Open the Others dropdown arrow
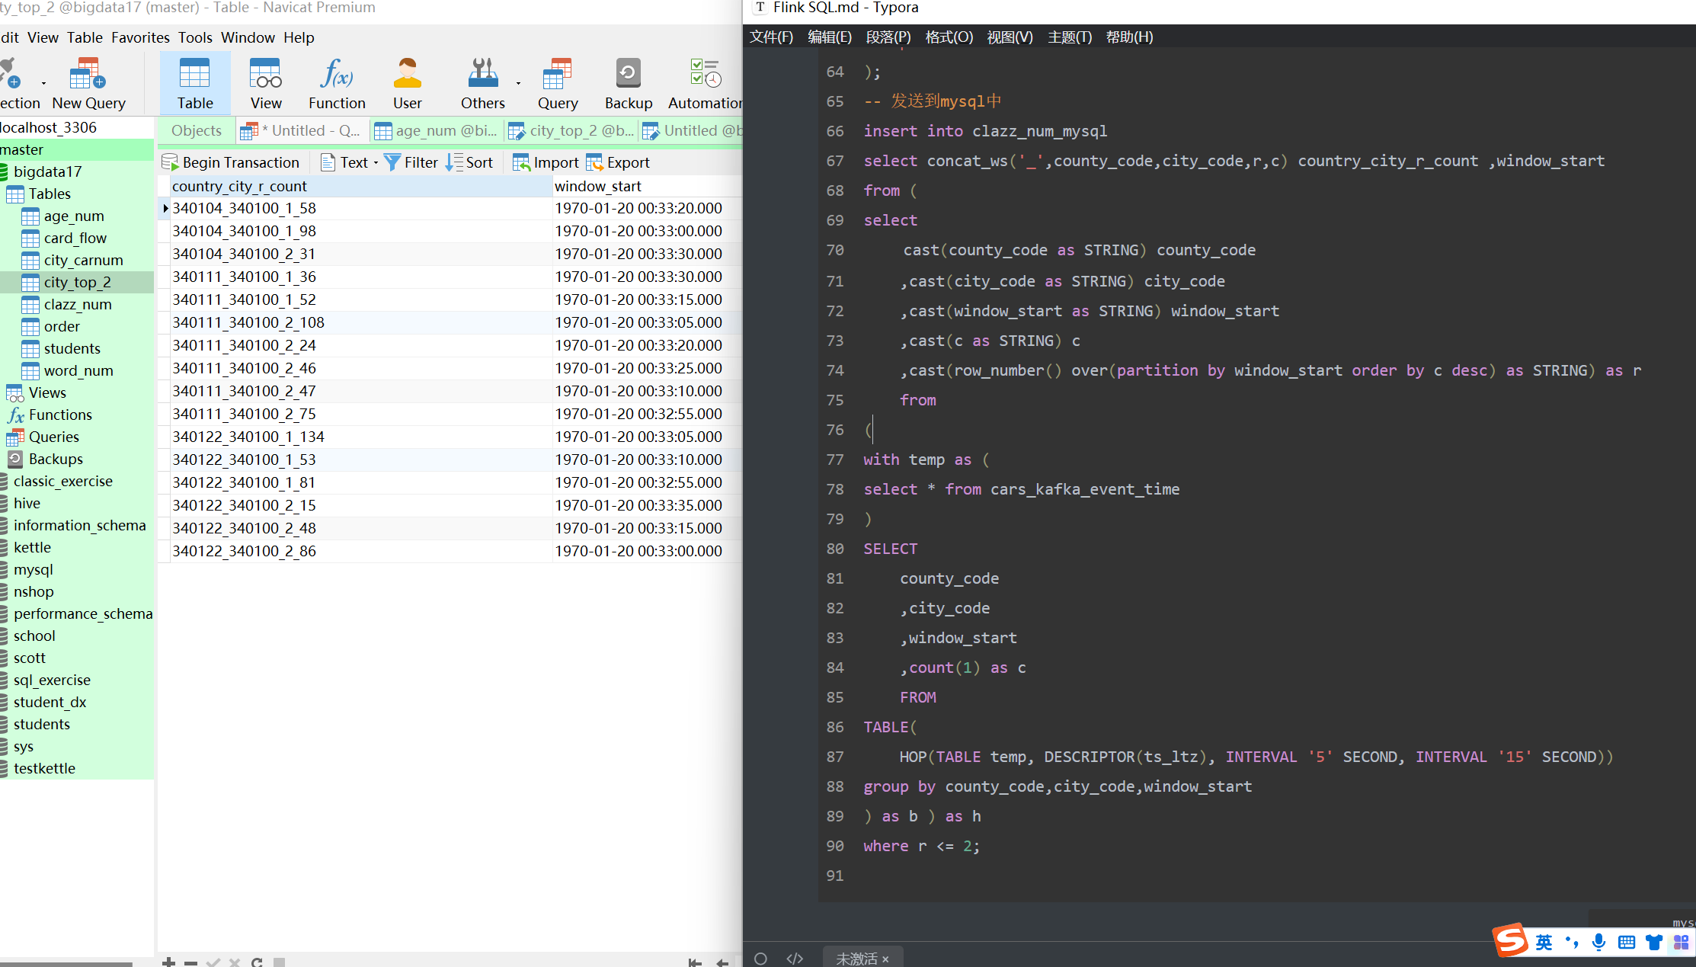Image resolution: width=1696 pixels, height=967 pixels. coord(518,83)
